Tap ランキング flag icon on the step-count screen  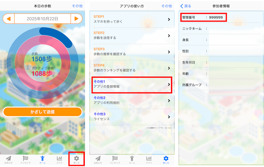pyautogui.click(x=25, y=159)
